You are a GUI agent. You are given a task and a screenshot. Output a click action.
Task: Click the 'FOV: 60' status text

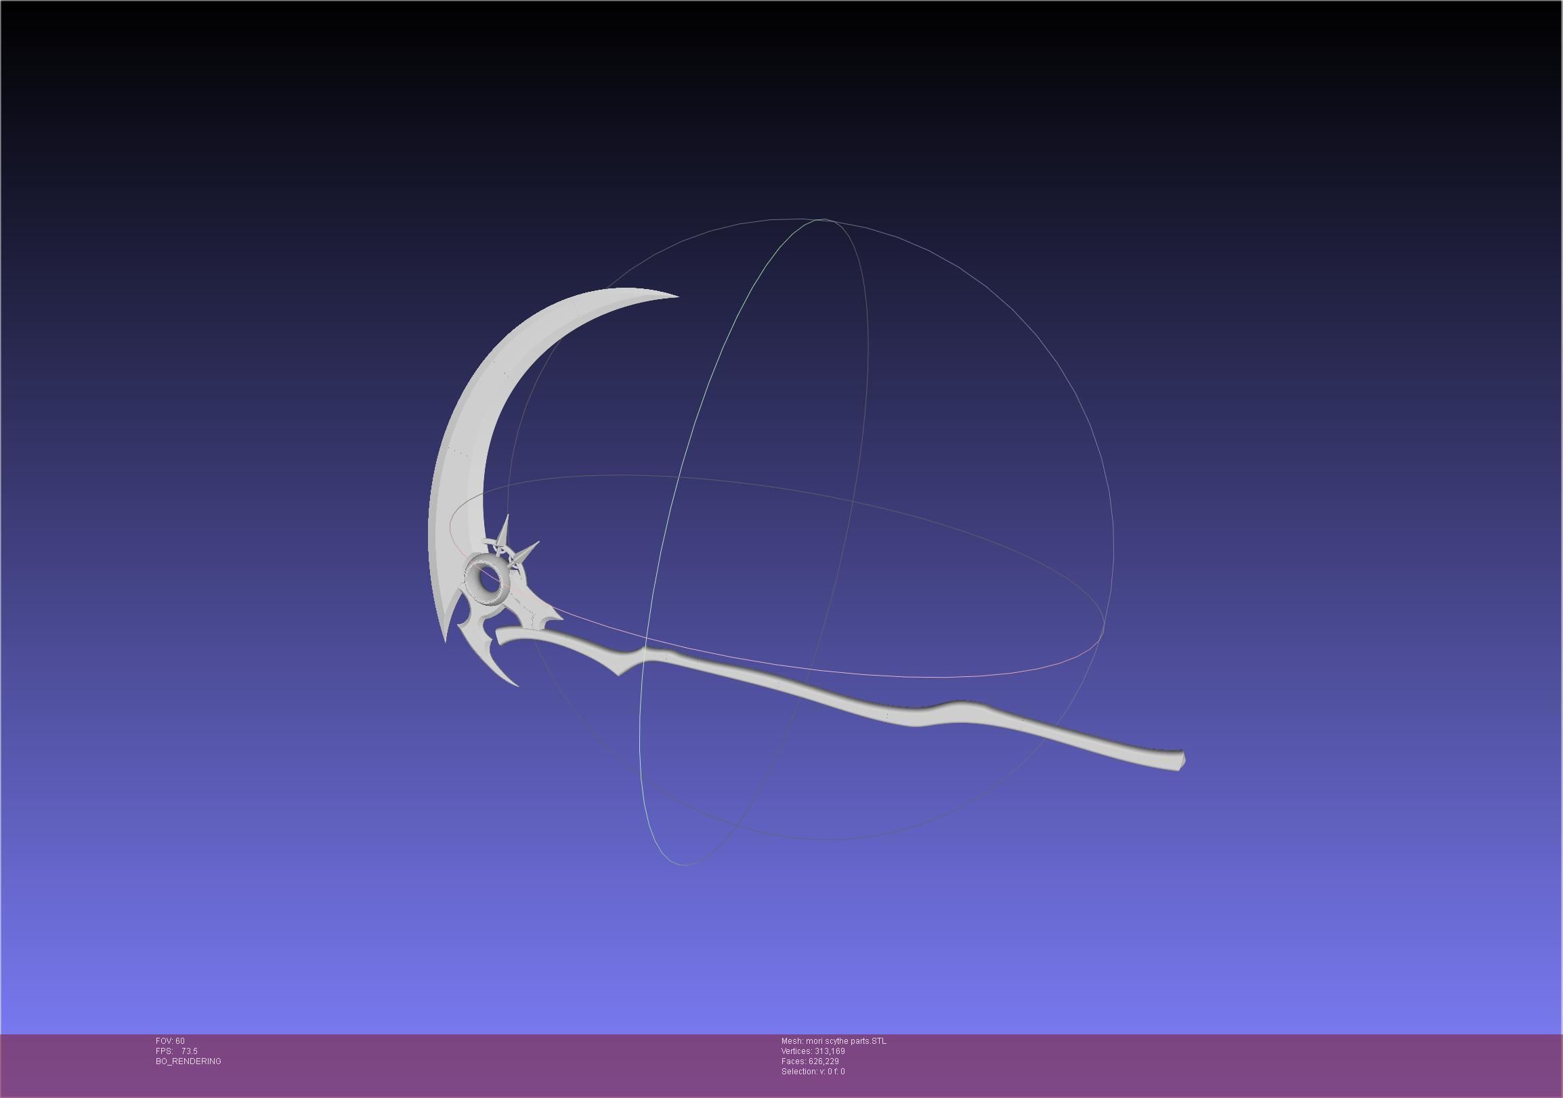(169, 1041)
